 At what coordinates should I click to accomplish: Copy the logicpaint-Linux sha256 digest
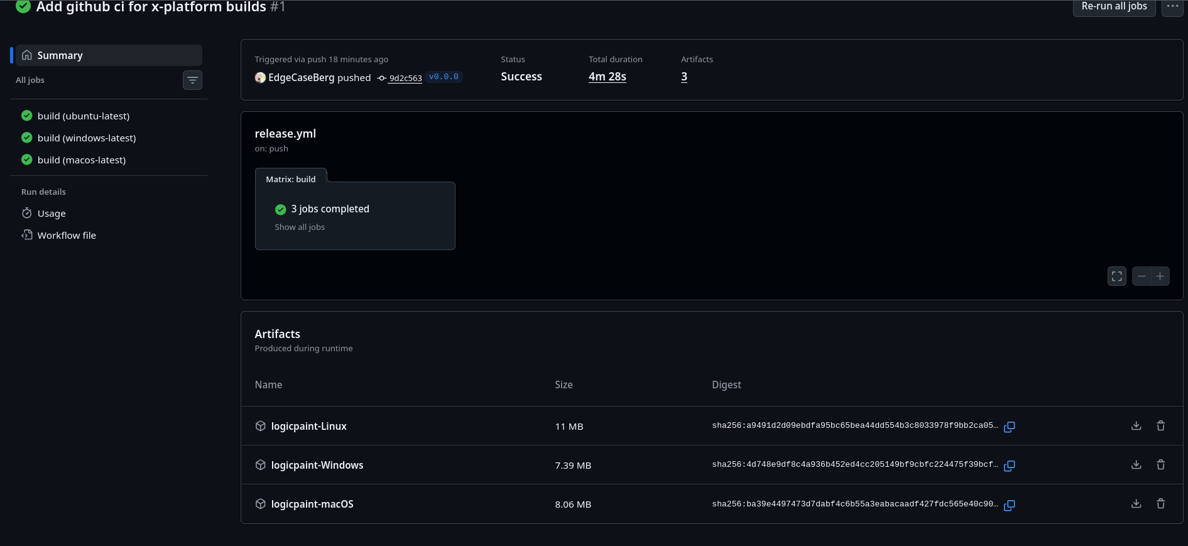coord(1009,427)
